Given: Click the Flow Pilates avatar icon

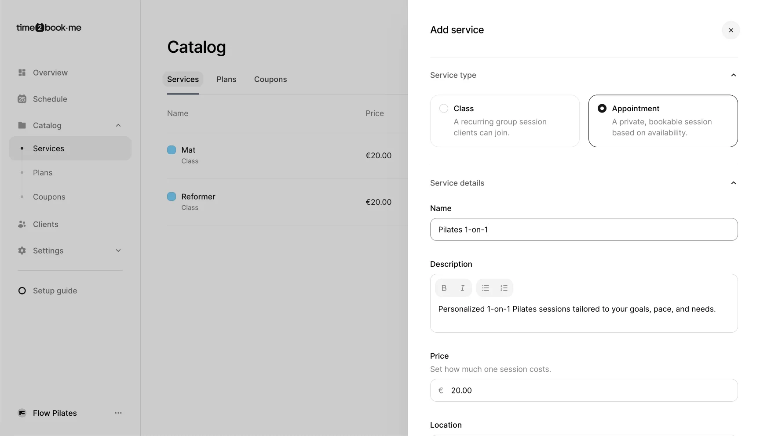Looking at the screenshot, I should click(x=22, y=413).
